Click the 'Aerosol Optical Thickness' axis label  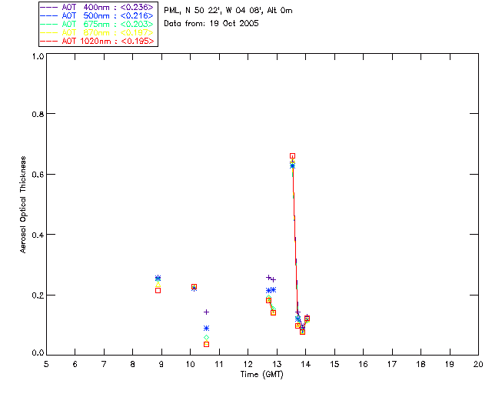pos(23,205)
